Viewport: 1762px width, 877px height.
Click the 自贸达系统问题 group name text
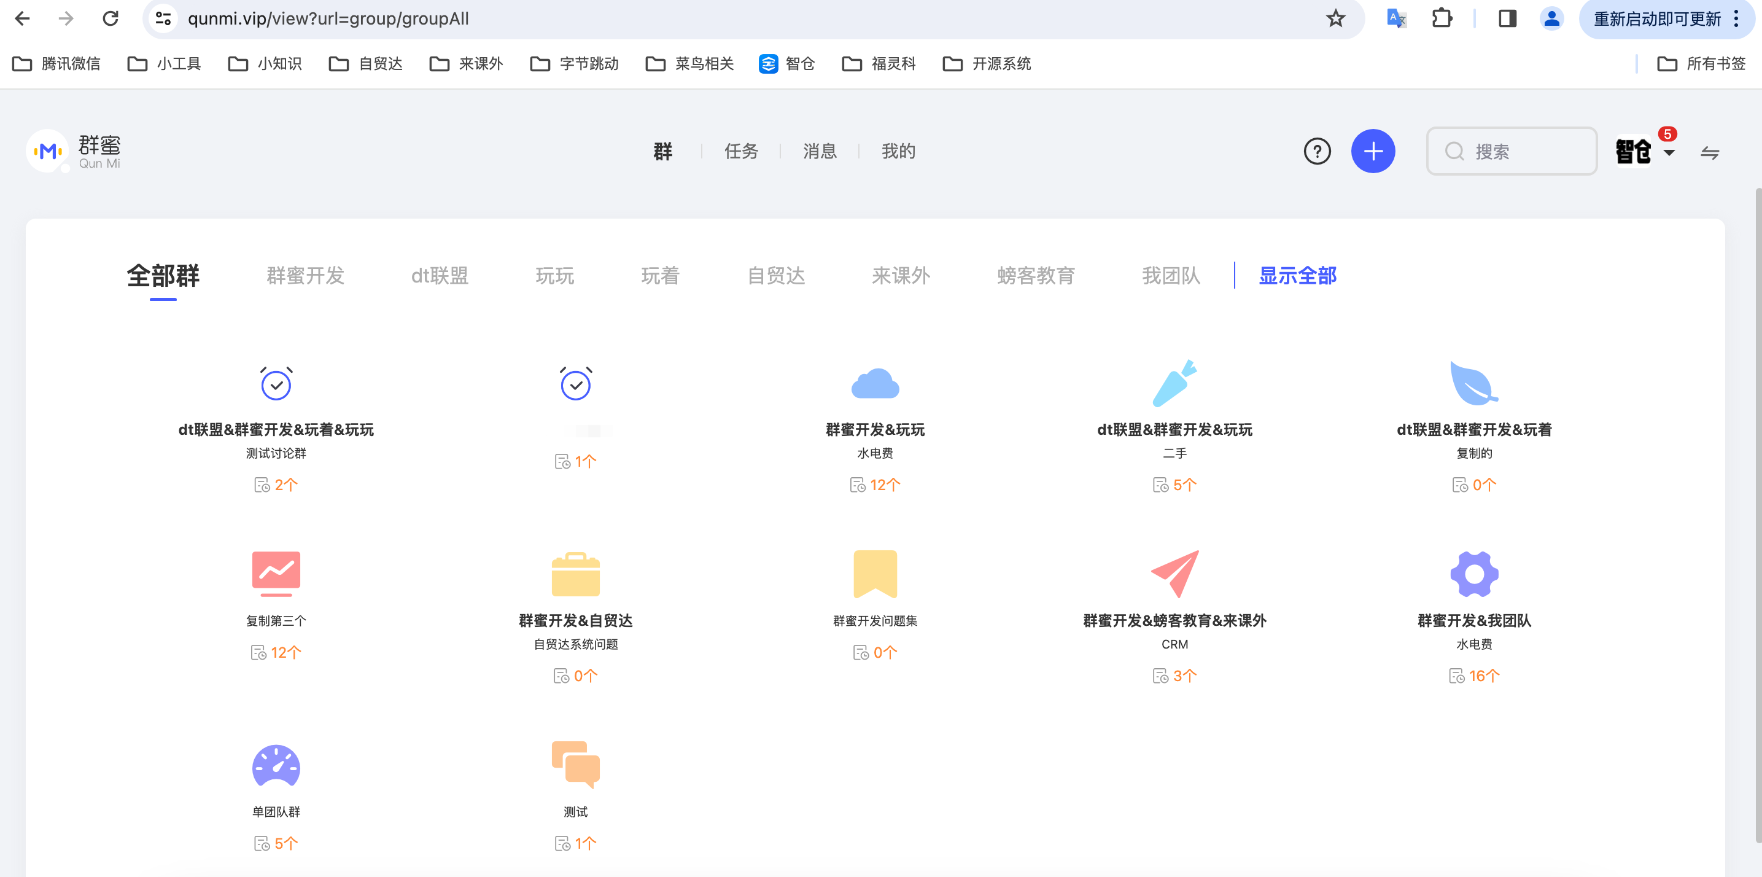coord(575,644)
